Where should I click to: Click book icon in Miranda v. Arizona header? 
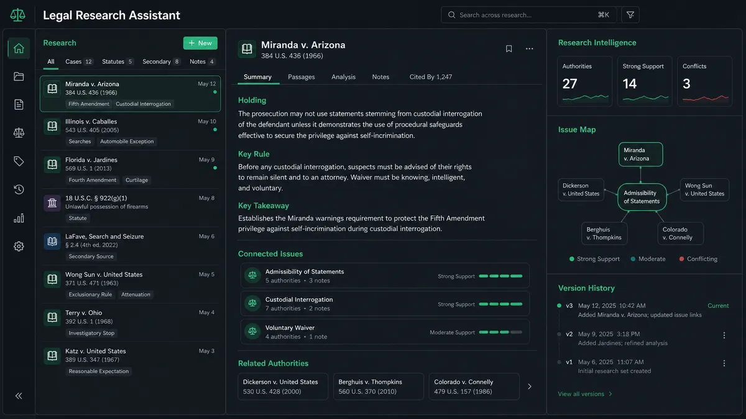[247, 49]
